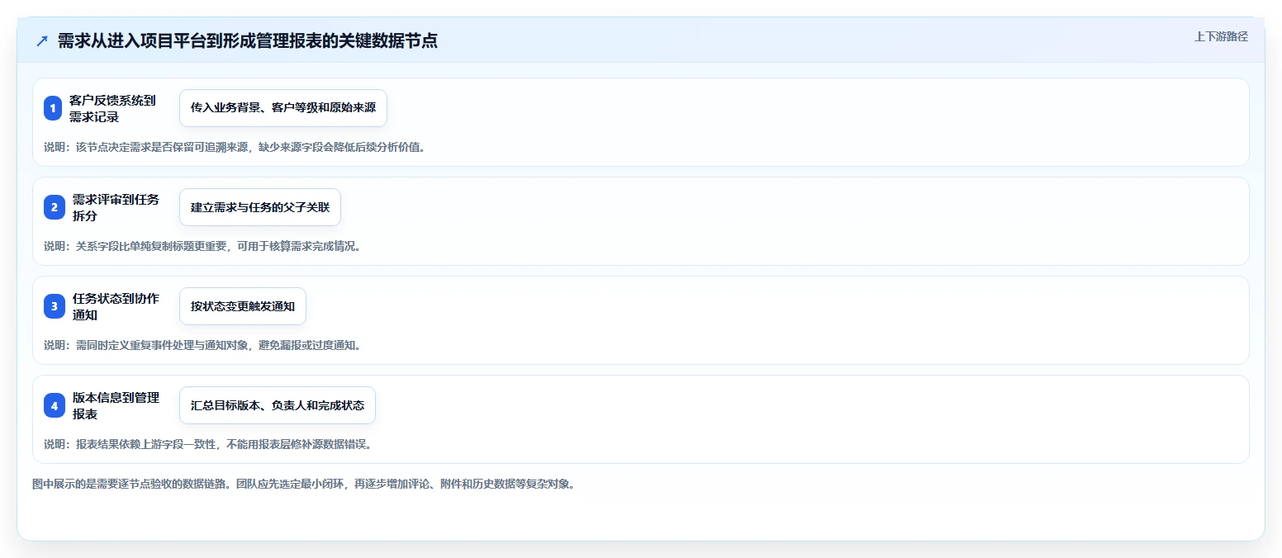Click the header title 需求从进入项目平台到形成管理报表的关键数据节点
The image size is (1282, 558).
tap(248, 40)
